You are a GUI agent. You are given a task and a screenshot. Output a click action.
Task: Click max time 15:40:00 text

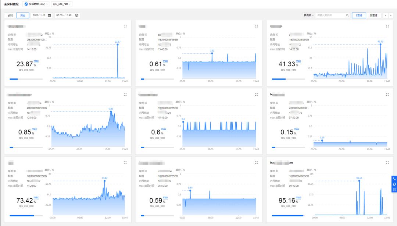coord(163,49)
